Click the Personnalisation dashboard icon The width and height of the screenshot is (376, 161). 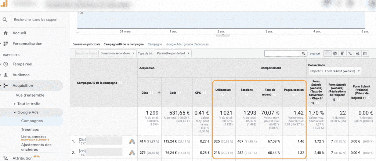(6, 44)
